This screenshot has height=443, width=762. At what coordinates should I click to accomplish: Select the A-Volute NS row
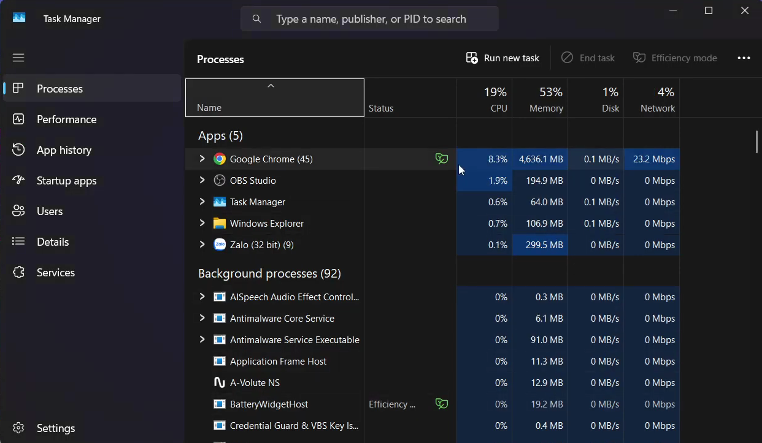point(433,383)
